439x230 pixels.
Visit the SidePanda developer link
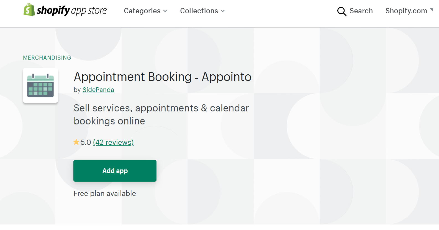(x=98, y=90)
